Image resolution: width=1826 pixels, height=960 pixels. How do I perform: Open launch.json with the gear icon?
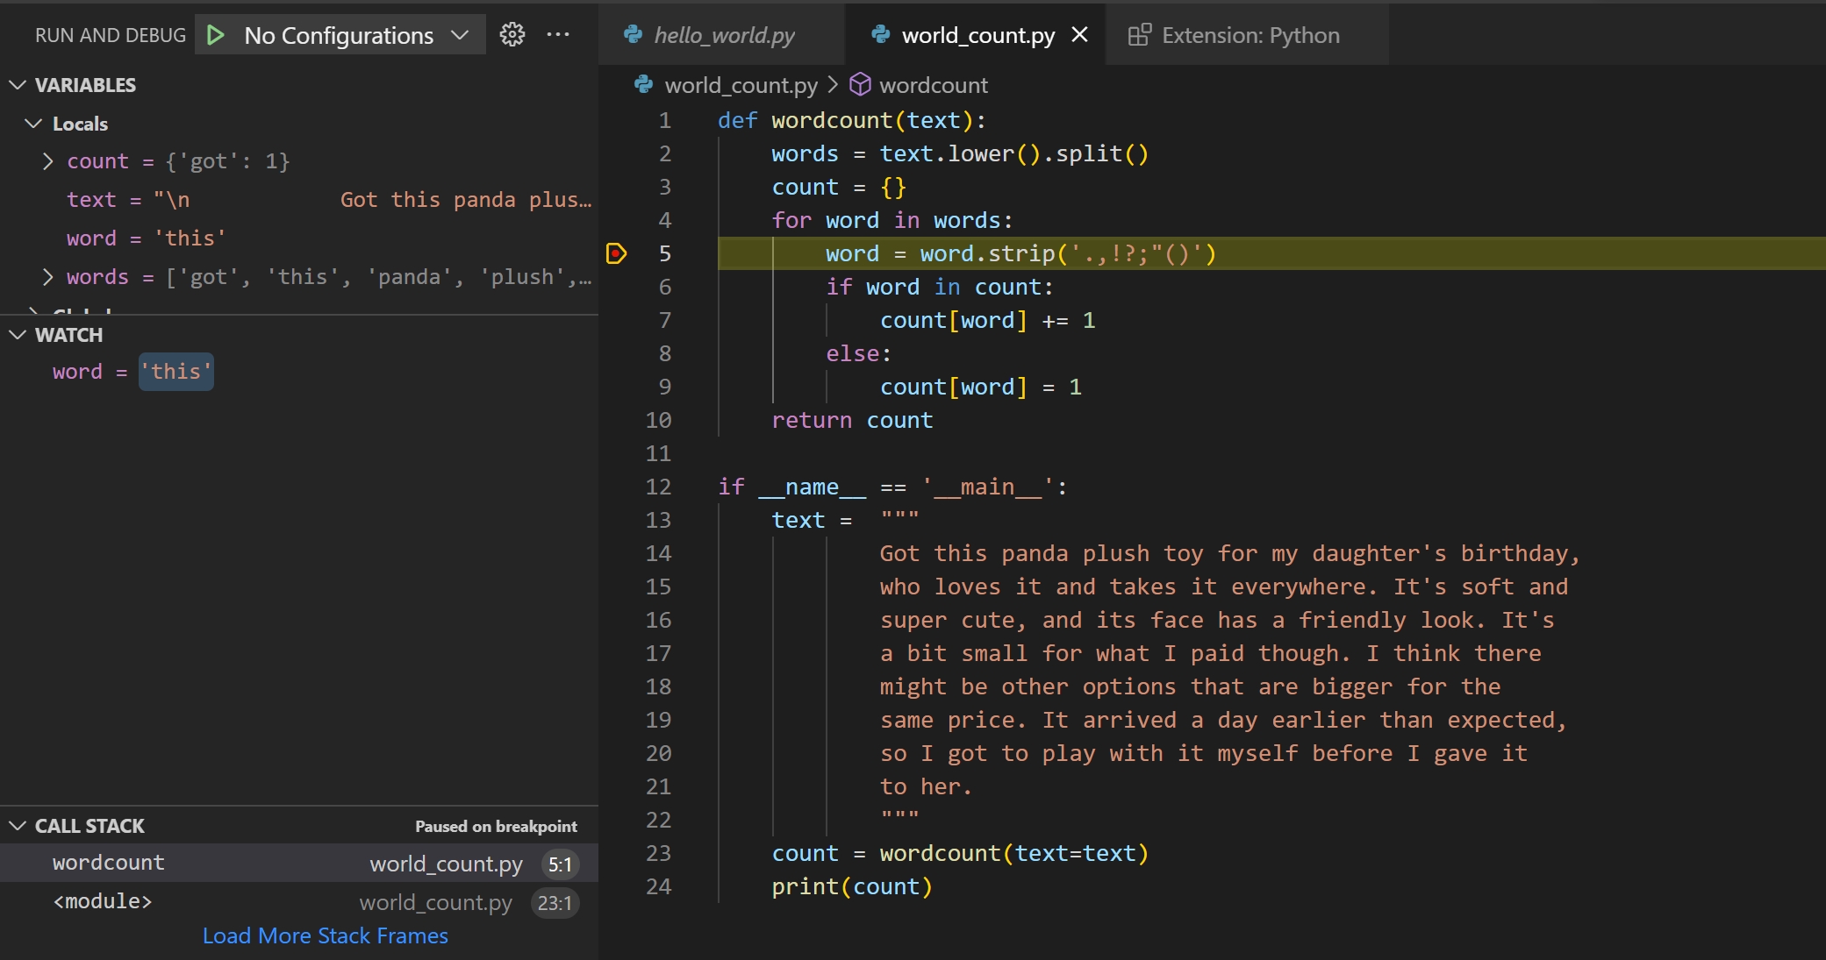pos(512,35)
